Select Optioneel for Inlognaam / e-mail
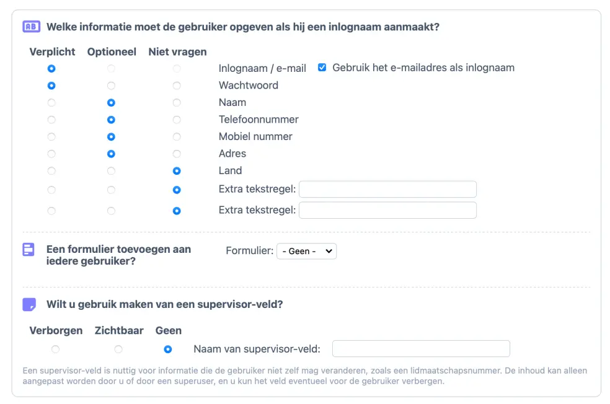 click(112, 68)
